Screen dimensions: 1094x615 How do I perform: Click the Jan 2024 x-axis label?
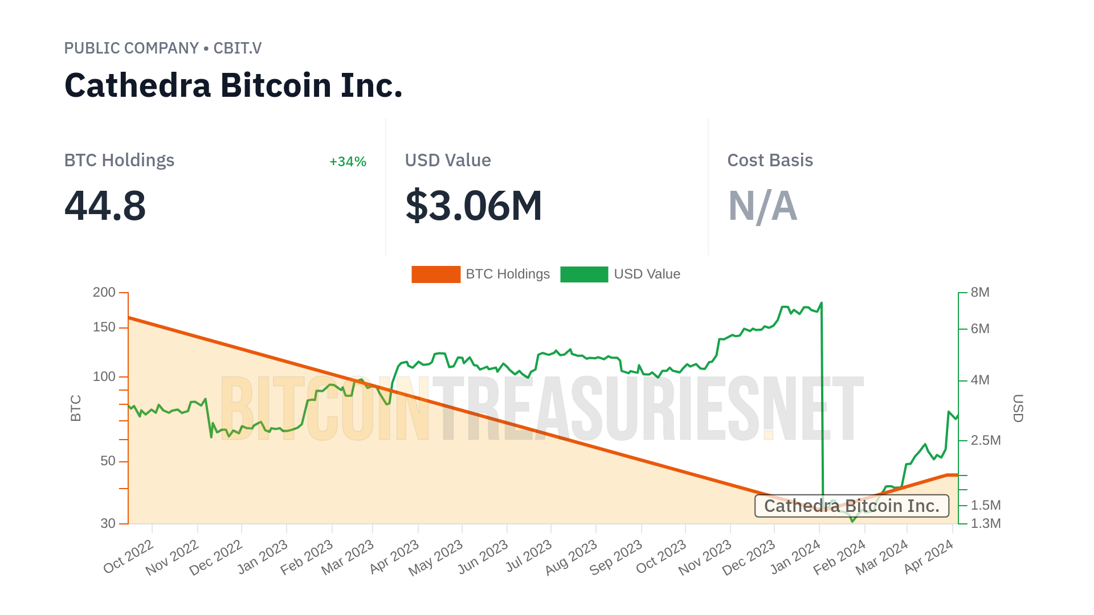pyautogui.click(x=795, y=557)
